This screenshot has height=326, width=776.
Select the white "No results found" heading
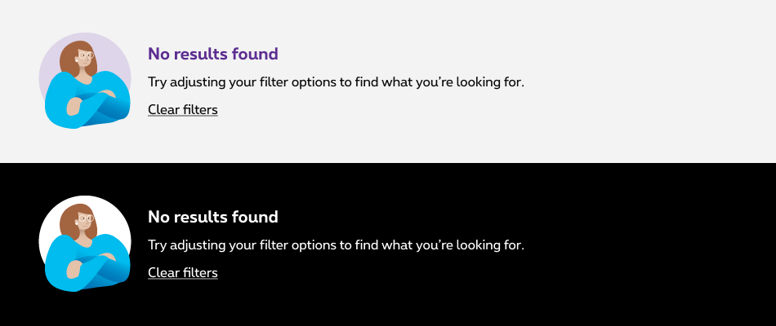pos(212,217)
